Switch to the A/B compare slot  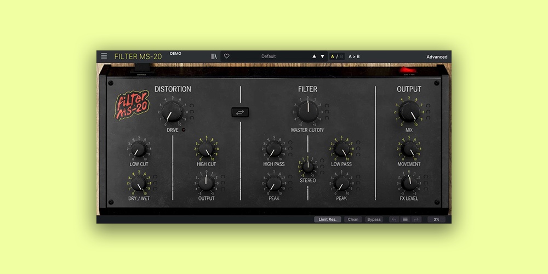pos(336,56)
